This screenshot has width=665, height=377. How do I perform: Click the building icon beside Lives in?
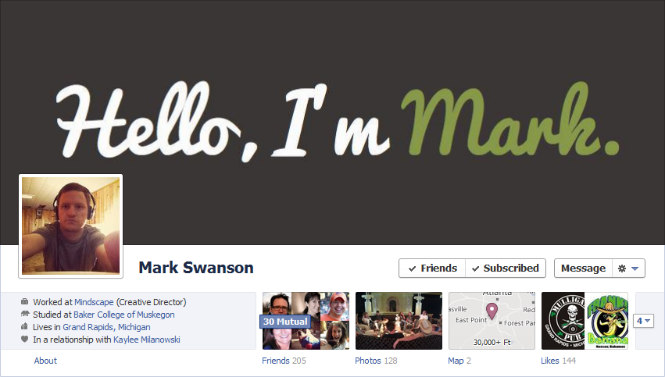(24, 326)
